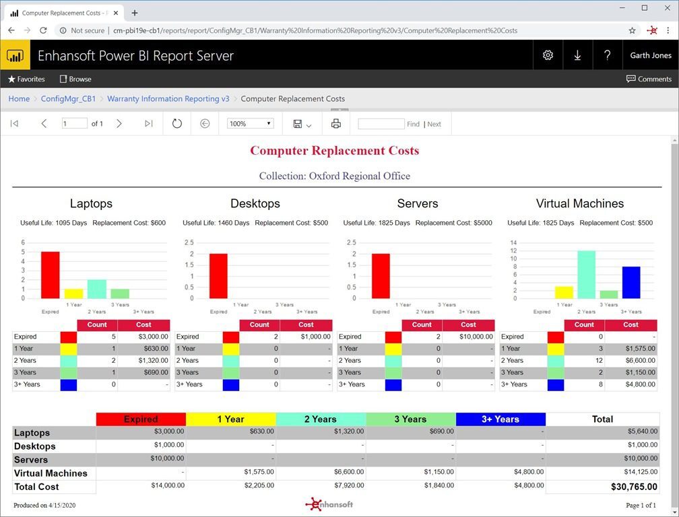Open the Browse menu
This screenshot has height=517, width=679.
(75, 79)
